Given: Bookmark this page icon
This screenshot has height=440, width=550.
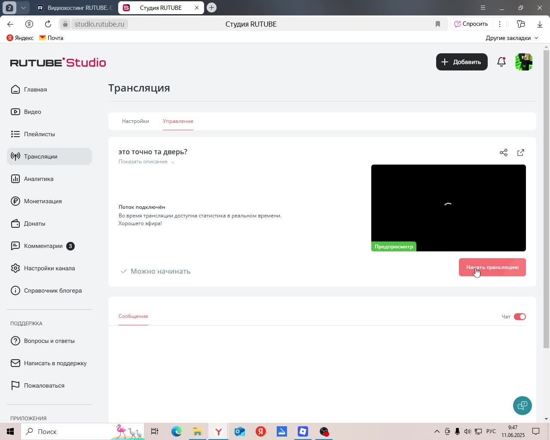Looking at the screenshot, I should click(438, 24).
